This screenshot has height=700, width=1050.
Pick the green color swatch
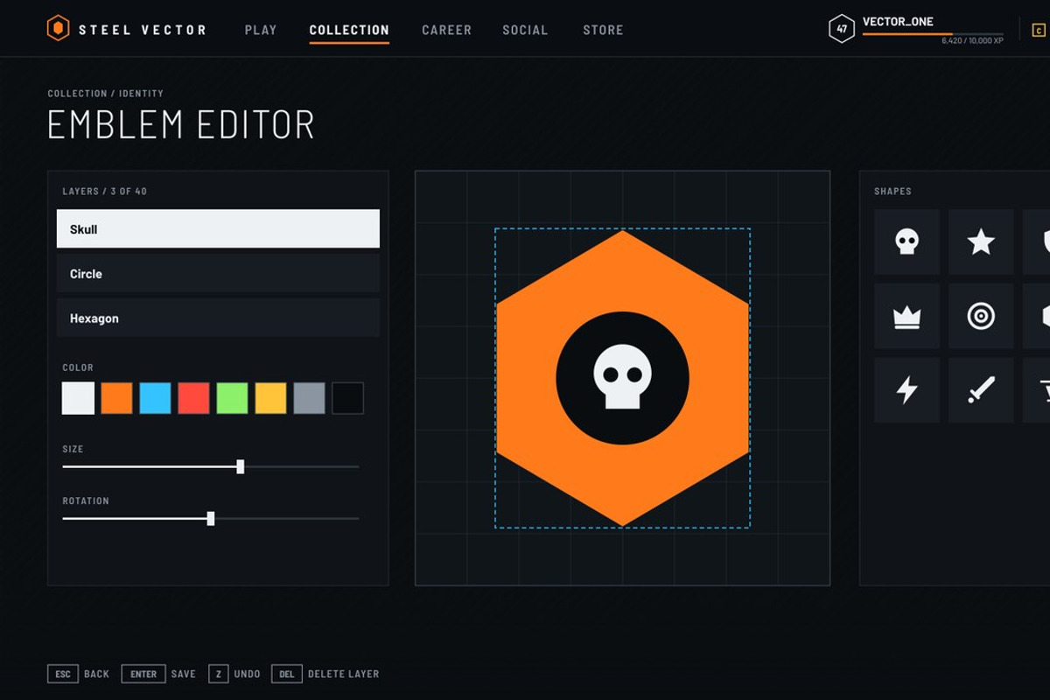pyautogui.click(x=232, y=398)
